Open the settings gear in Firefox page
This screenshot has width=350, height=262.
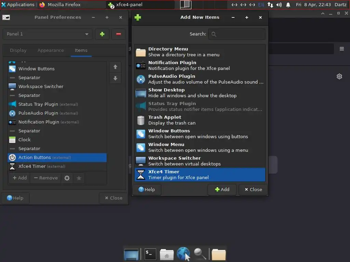click(x=339, y=76)
